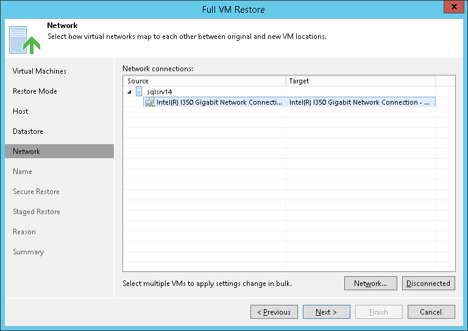Click the sqlsrv14 VM server icon
The image size is (468, 331).
click(x=139, y=91)
